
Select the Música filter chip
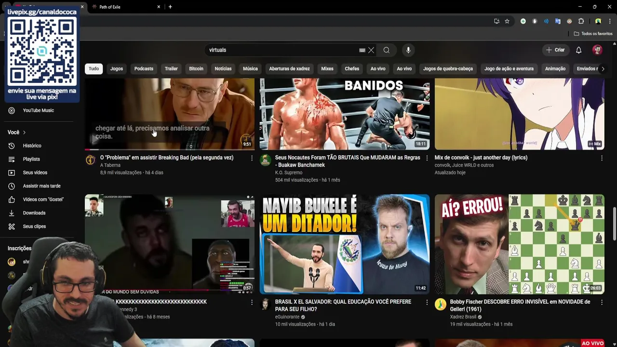250,68
